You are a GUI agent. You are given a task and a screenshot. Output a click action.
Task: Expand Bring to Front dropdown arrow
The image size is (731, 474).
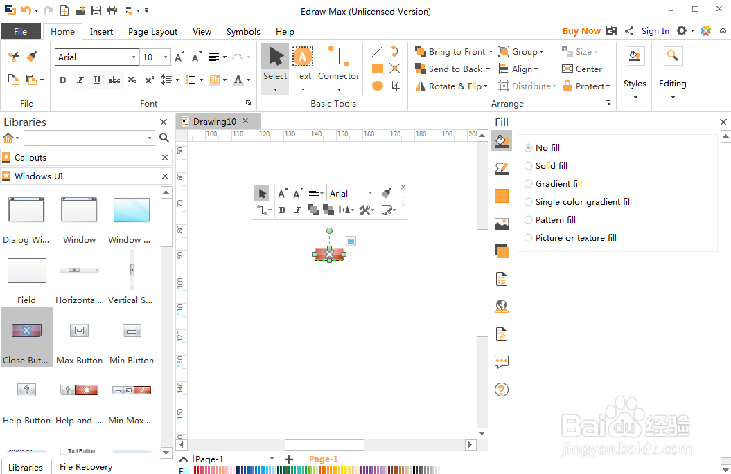491,52
